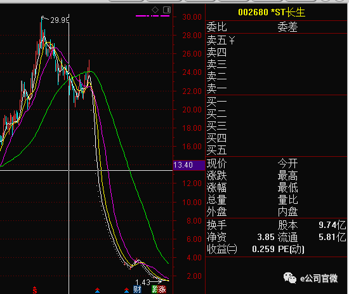Click the PE(动) label

coord(291,249)
